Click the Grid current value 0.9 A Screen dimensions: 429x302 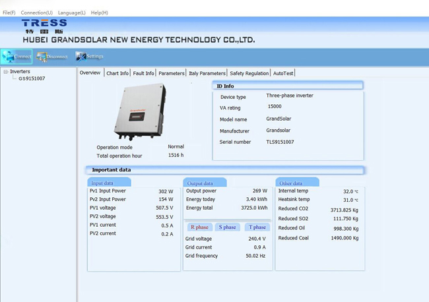click(259, 247)
